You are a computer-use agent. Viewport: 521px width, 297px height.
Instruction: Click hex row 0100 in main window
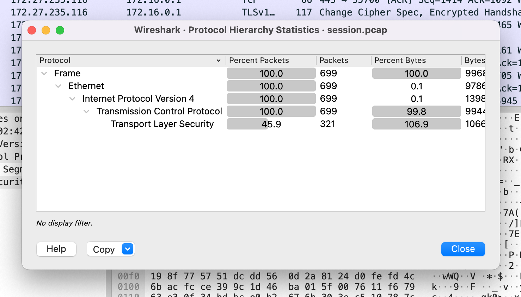317,287
